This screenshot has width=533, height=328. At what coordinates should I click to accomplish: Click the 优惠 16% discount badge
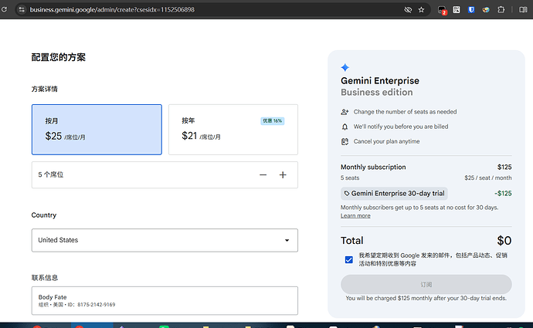pos(273,121)
